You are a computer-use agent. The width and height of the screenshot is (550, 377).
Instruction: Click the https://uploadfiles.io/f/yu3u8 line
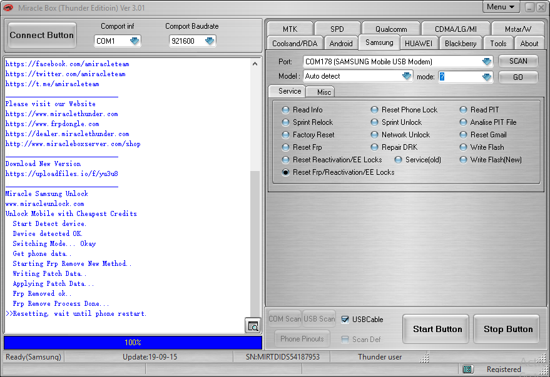pyautogui.click(x=62, y=174)
